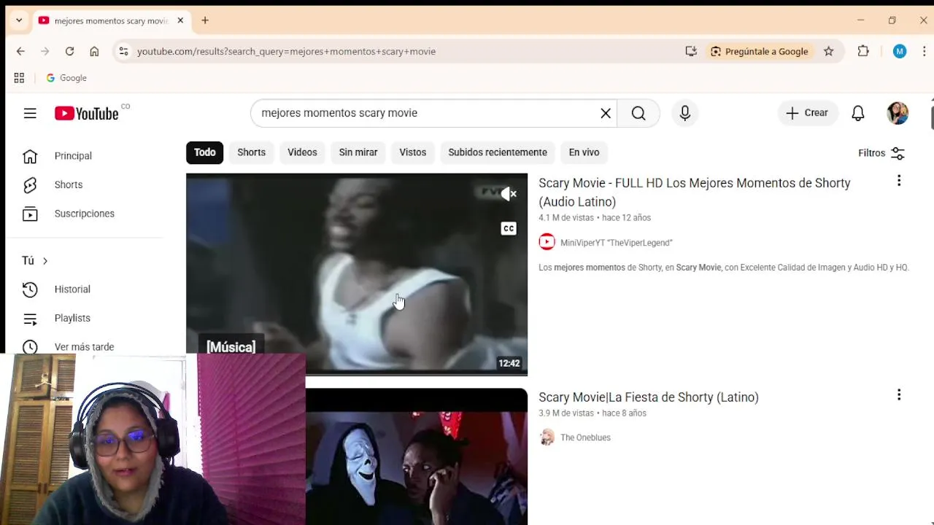Select the Todo filter chip
Screen dimensions: 934x525
(204, 152)
